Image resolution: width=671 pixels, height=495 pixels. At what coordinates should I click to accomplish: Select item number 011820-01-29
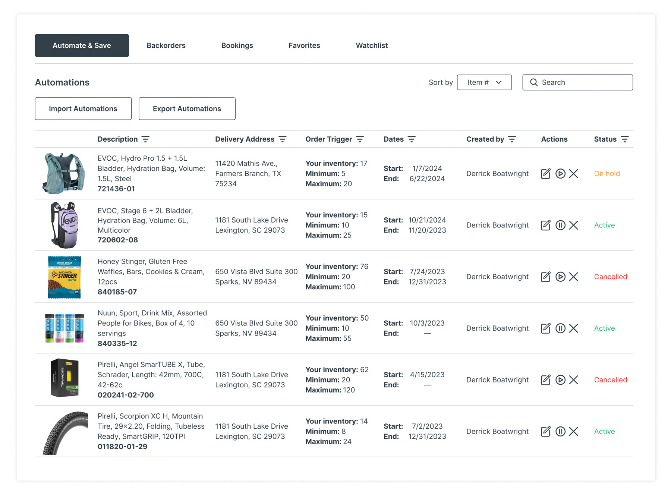point(122,447)
